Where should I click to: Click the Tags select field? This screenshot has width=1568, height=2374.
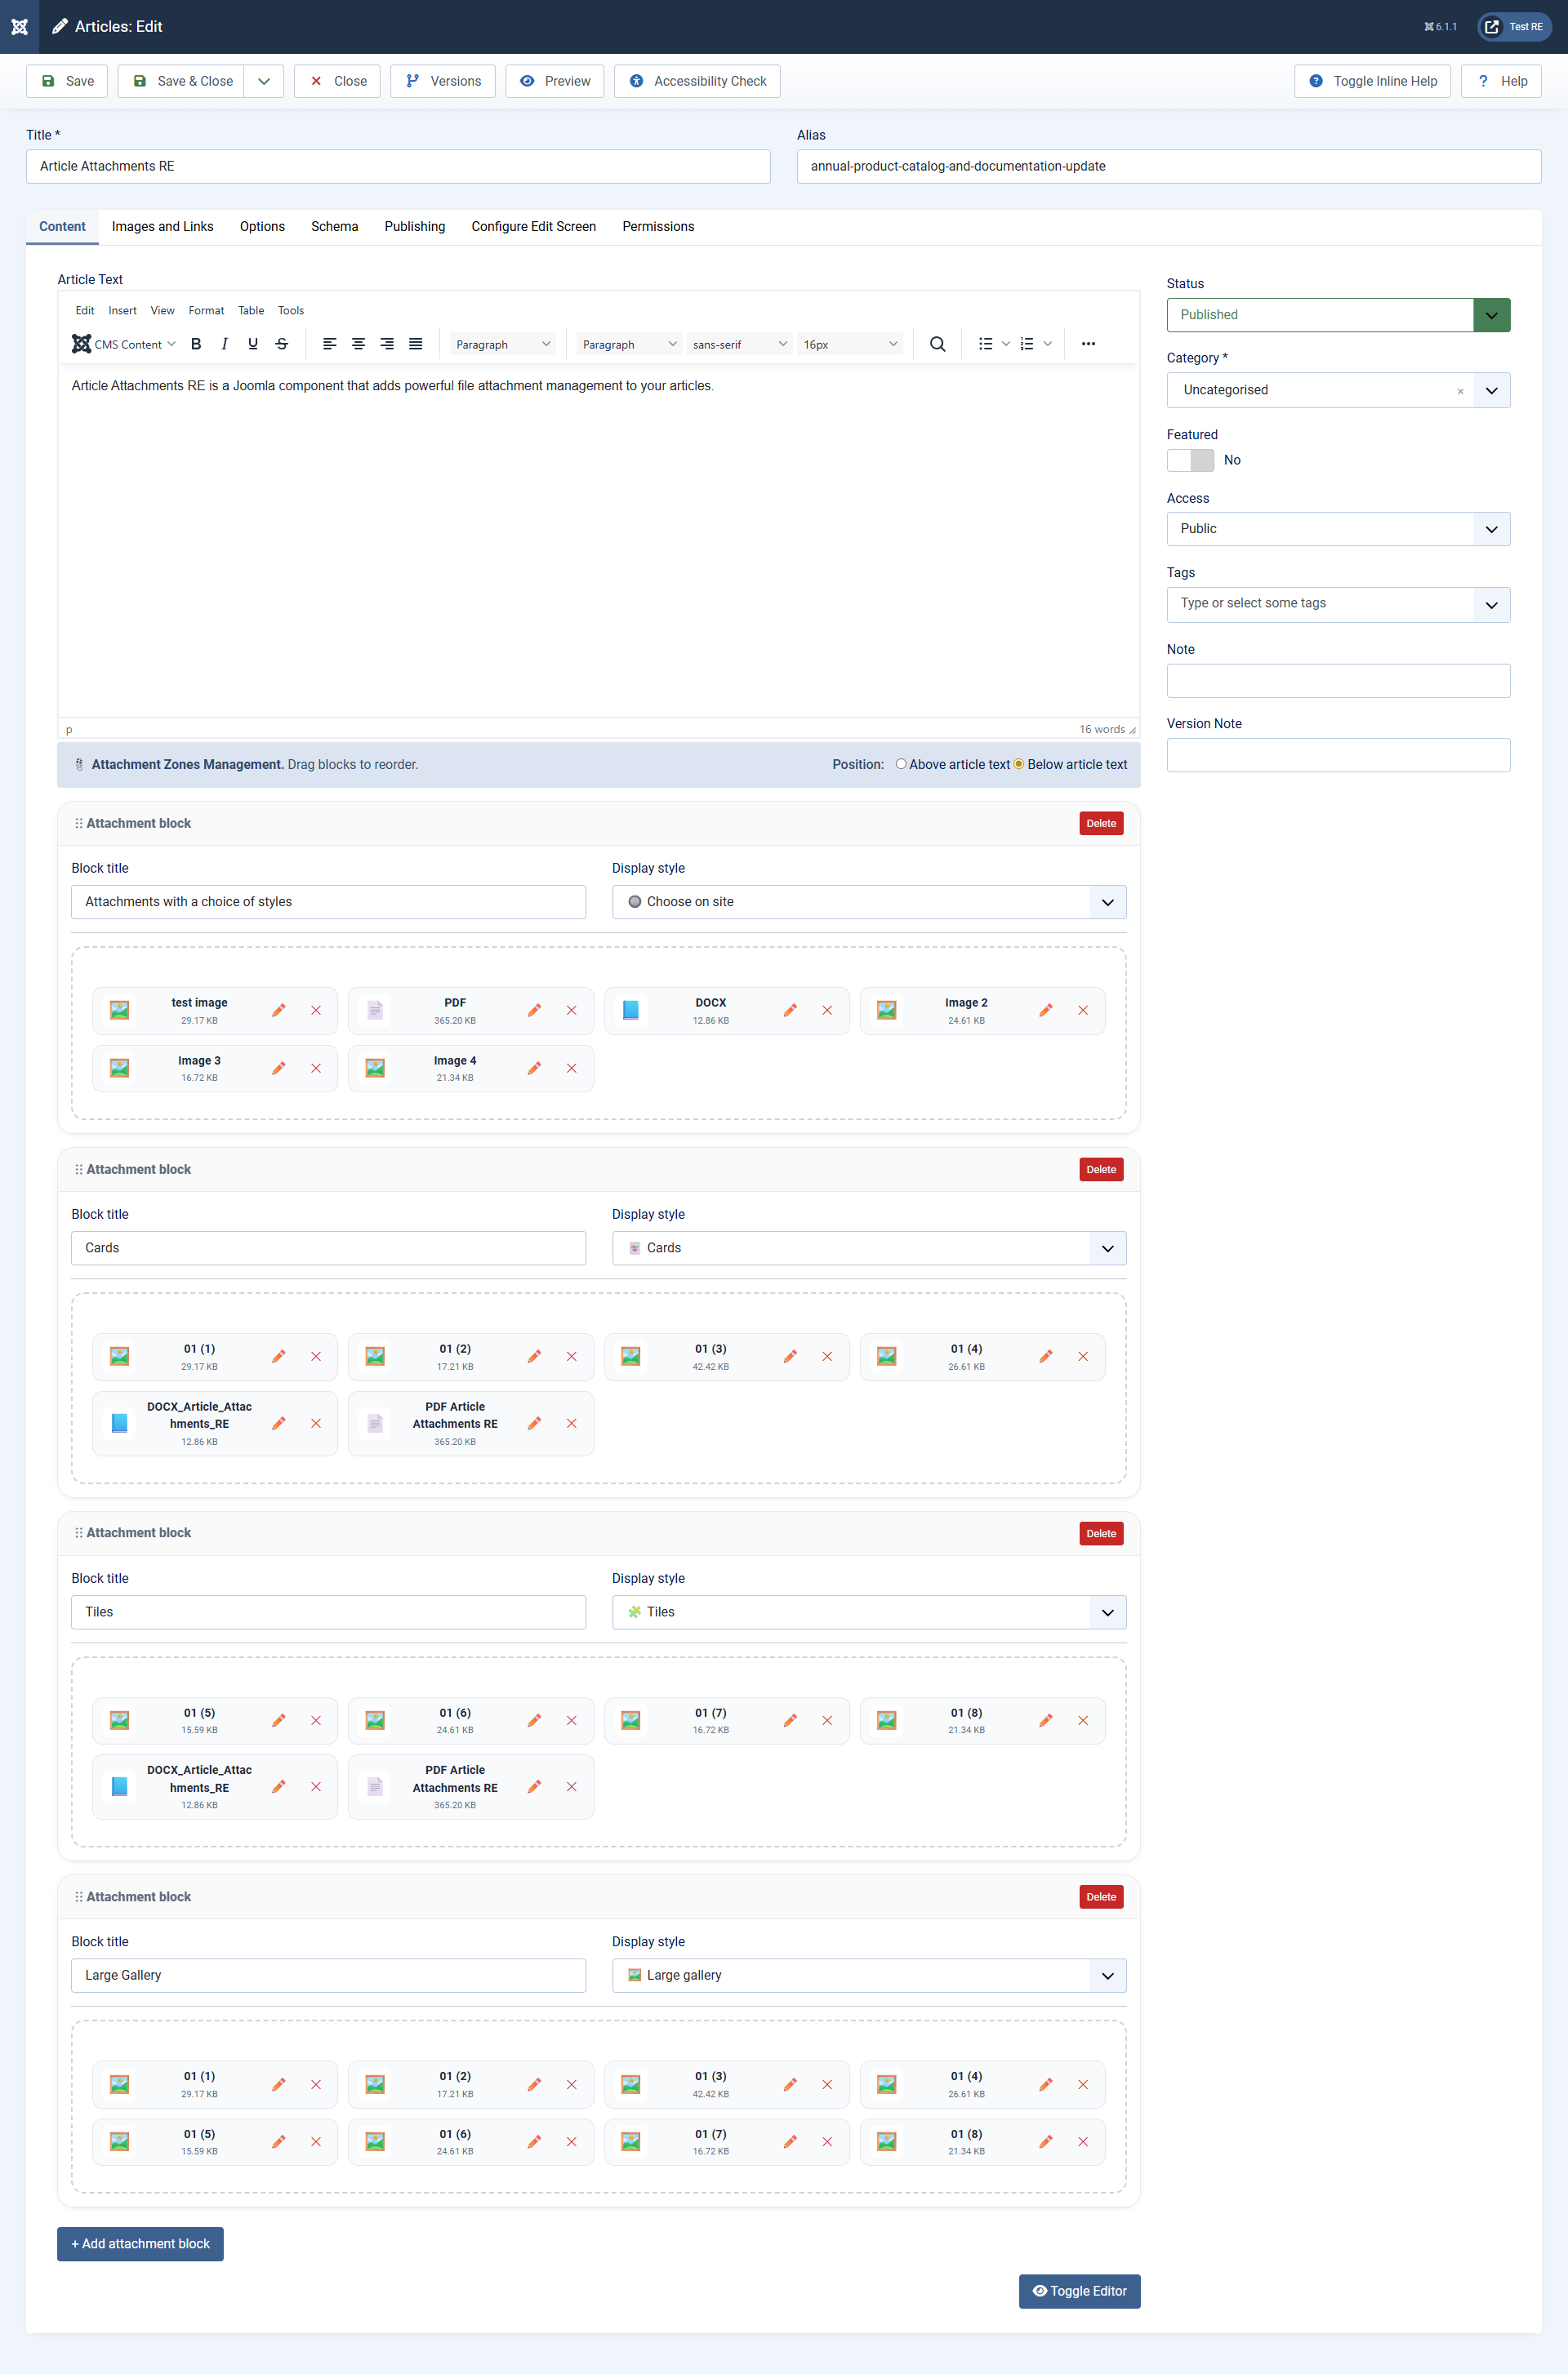point(1338,605)
